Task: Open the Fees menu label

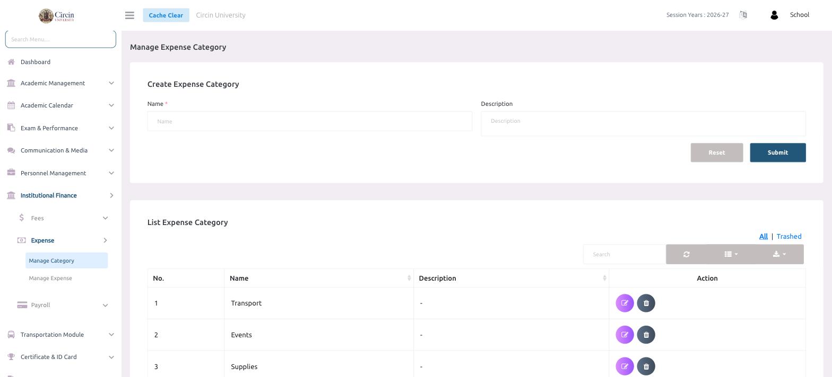Action: coord(37,218)
